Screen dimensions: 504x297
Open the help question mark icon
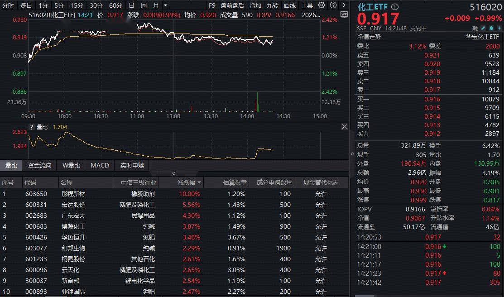(x=333, y=5)
